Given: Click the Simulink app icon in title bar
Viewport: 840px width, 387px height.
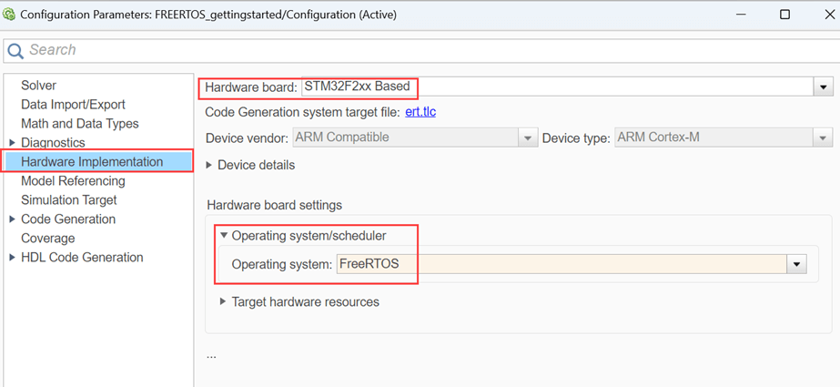Looking at the screenshot, I should coord(10,15).
